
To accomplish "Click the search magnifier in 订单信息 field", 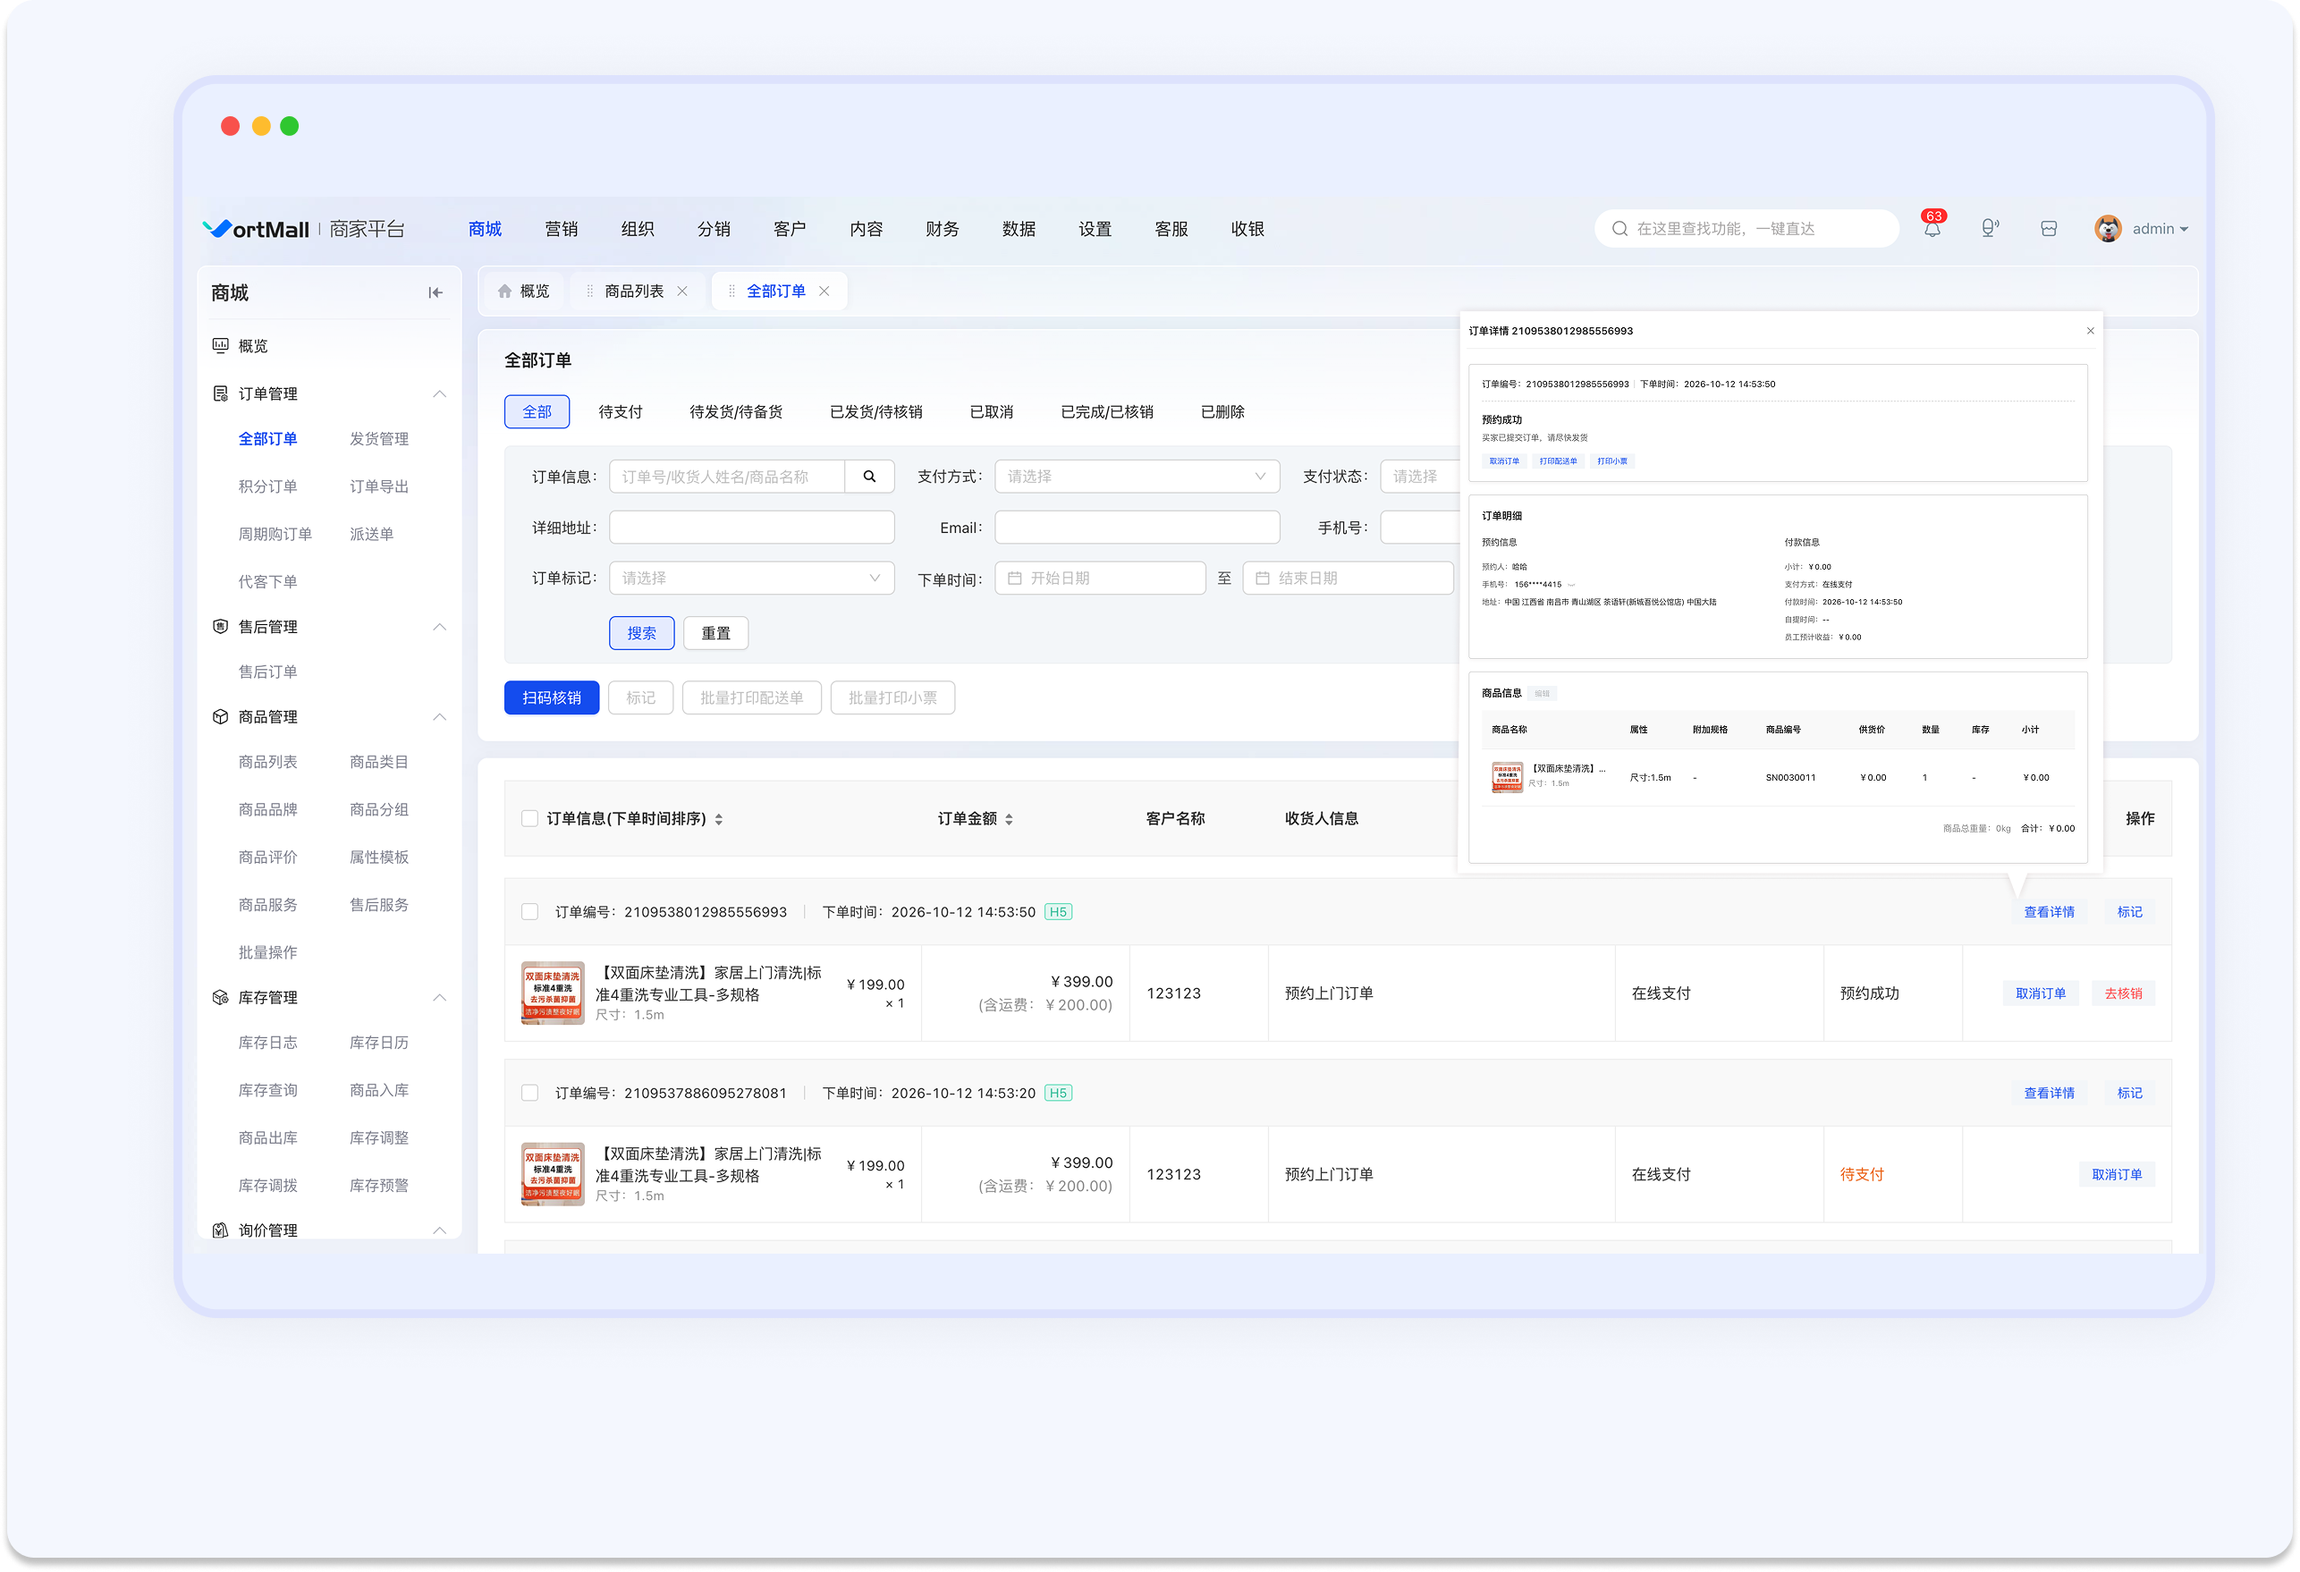I will tap(869, 476).
